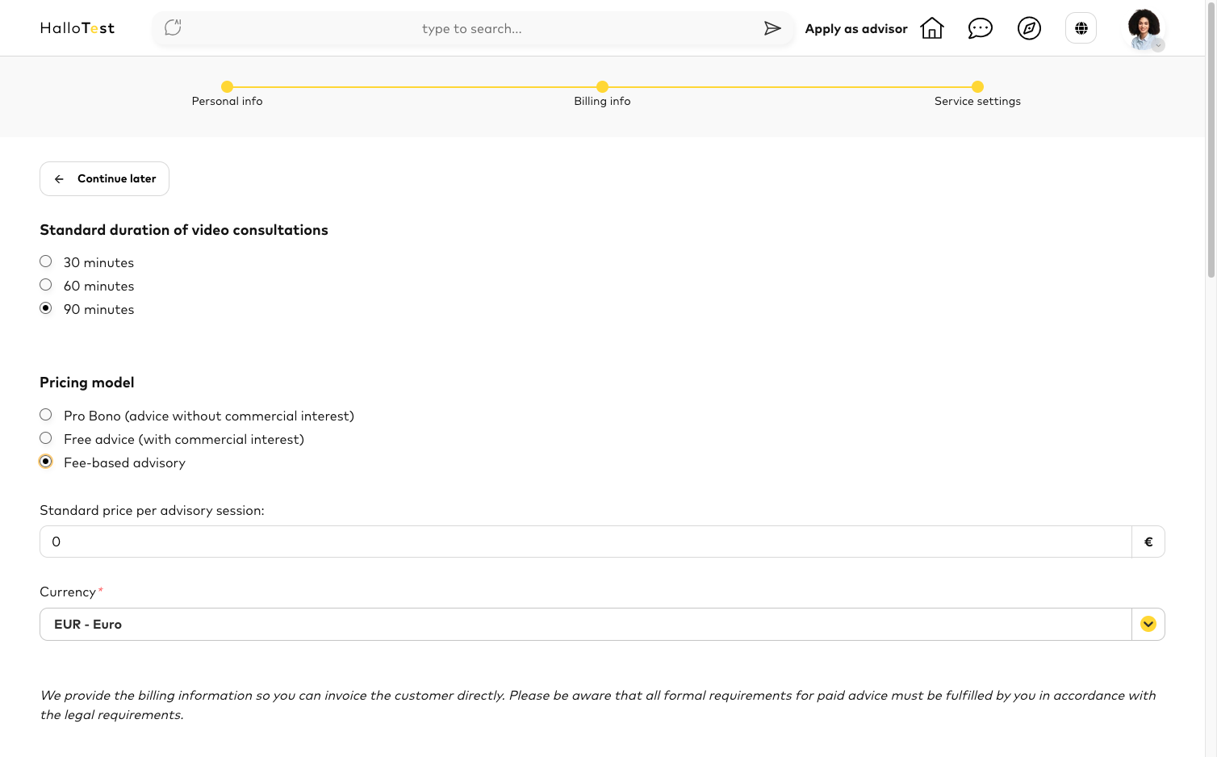This screenshot has height=757, width=1217.
Task: Open the chat messages icon
Action: click(x=981, y=28)
